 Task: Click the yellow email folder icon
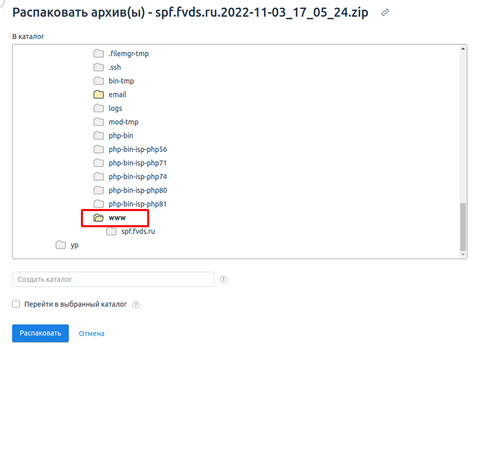pyautogui.click(x=99, y=95)
